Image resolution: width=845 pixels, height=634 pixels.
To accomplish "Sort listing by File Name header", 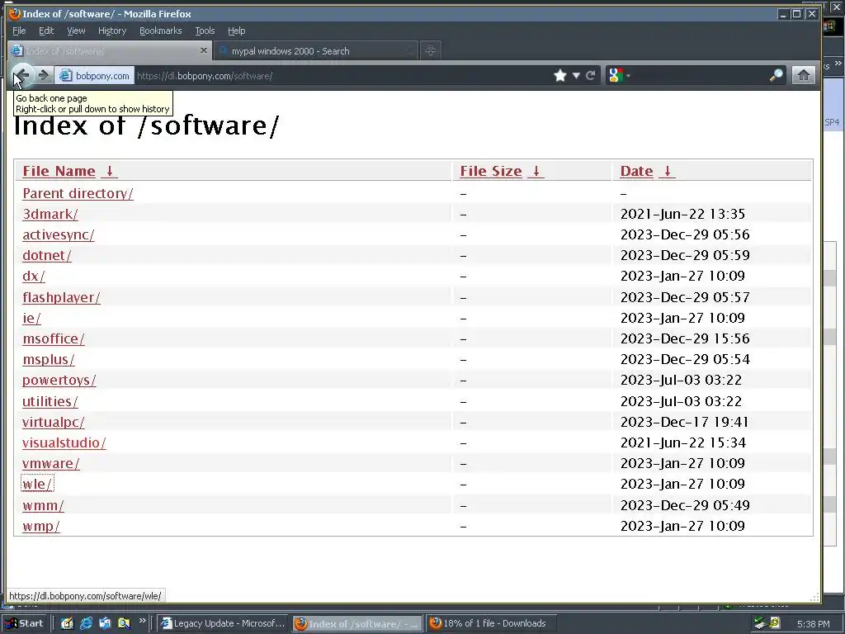I will point(59,171).
